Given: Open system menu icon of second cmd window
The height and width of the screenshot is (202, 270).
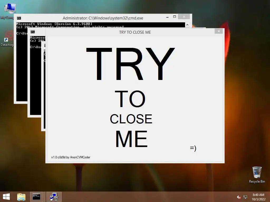Looking at the screenshot, I should pos(32,32).
